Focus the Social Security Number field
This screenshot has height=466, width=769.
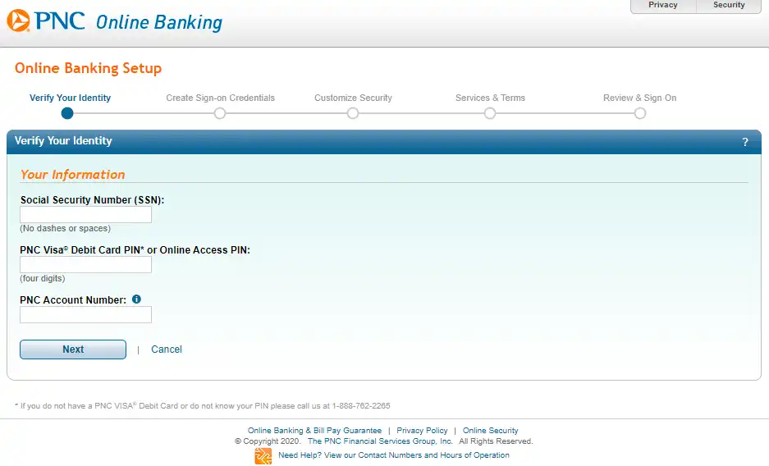(86, 215)
